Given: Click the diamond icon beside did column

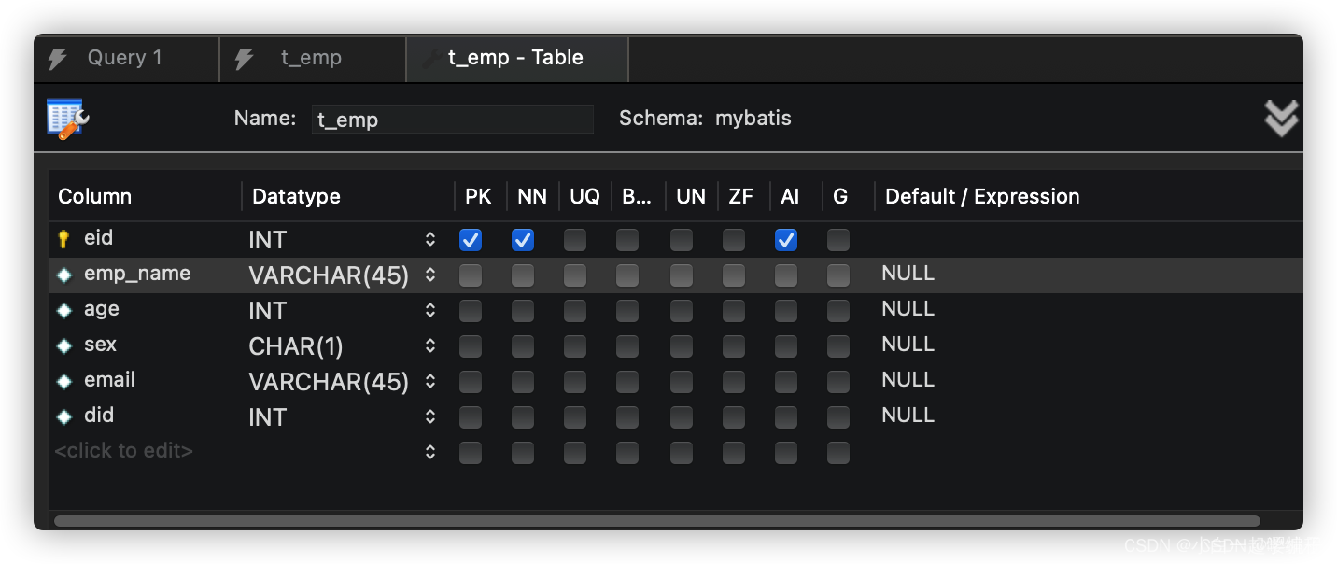Looking at the screenshot, I should point(63,416).
